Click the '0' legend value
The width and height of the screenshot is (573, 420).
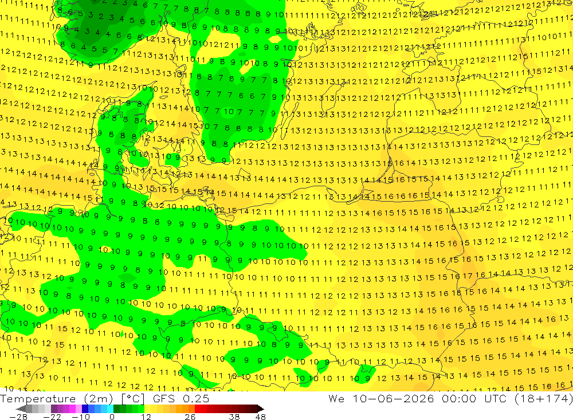[112, 417]
